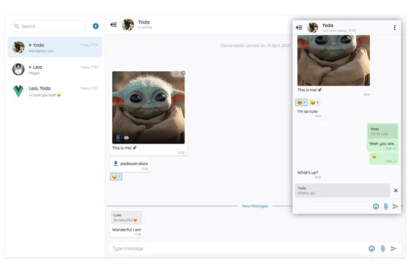Image resolution: width=410 pixels, height=272 pixels.
Task: Focus the Search rooms field
Action: pyautogui.click(x=48, y=26)
